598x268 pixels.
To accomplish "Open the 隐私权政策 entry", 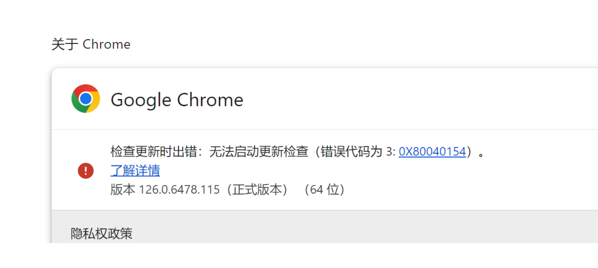I will coord(101,233).
